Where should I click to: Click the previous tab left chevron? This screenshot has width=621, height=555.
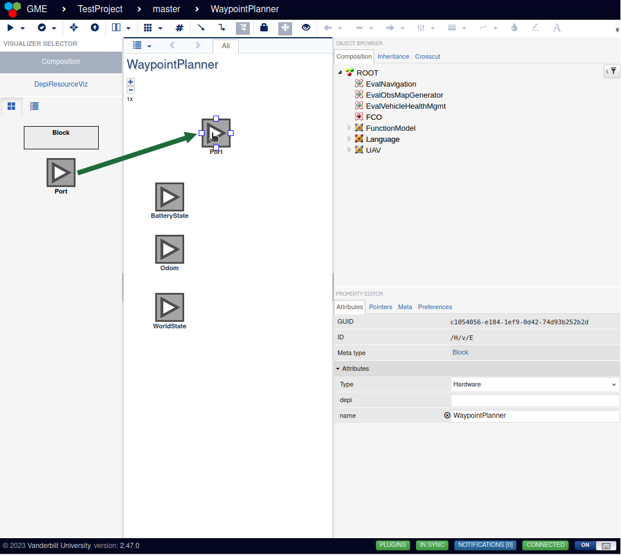tap(173, 45)
